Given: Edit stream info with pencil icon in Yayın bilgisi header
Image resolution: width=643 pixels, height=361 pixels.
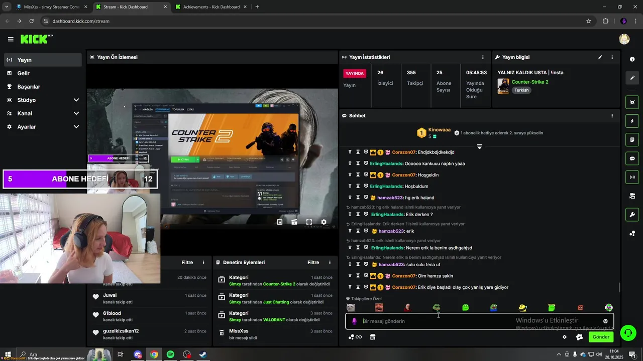Looking at the screenshot, I should click(x=600, y=57).
